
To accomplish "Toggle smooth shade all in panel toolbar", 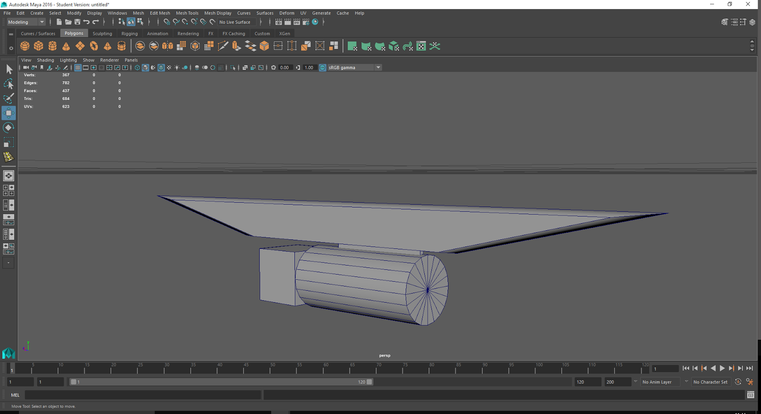I will (146, 68).
